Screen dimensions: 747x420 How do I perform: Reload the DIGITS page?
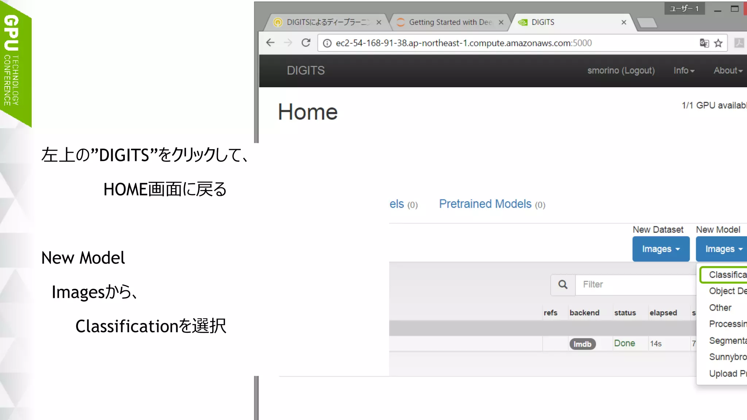[x=306, y=43]
